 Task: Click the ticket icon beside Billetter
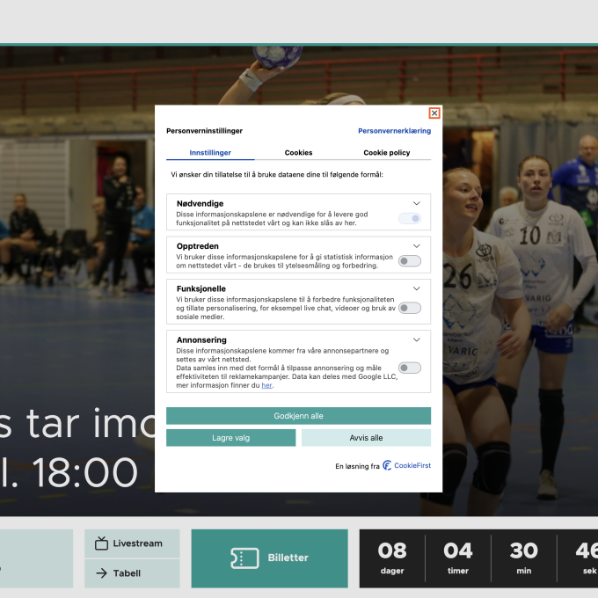point(244,558)
